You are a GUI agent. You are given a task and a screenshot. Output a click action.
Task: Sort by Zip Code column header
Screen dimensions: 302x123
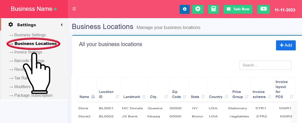[179, 94]
